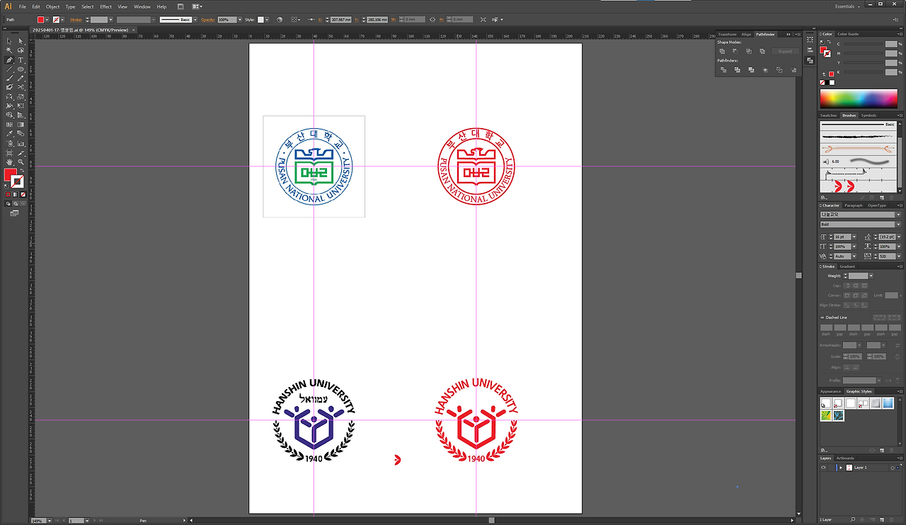Toggle Layer 1 visibility eye
The image size is (906, 525).
point(823,468)
